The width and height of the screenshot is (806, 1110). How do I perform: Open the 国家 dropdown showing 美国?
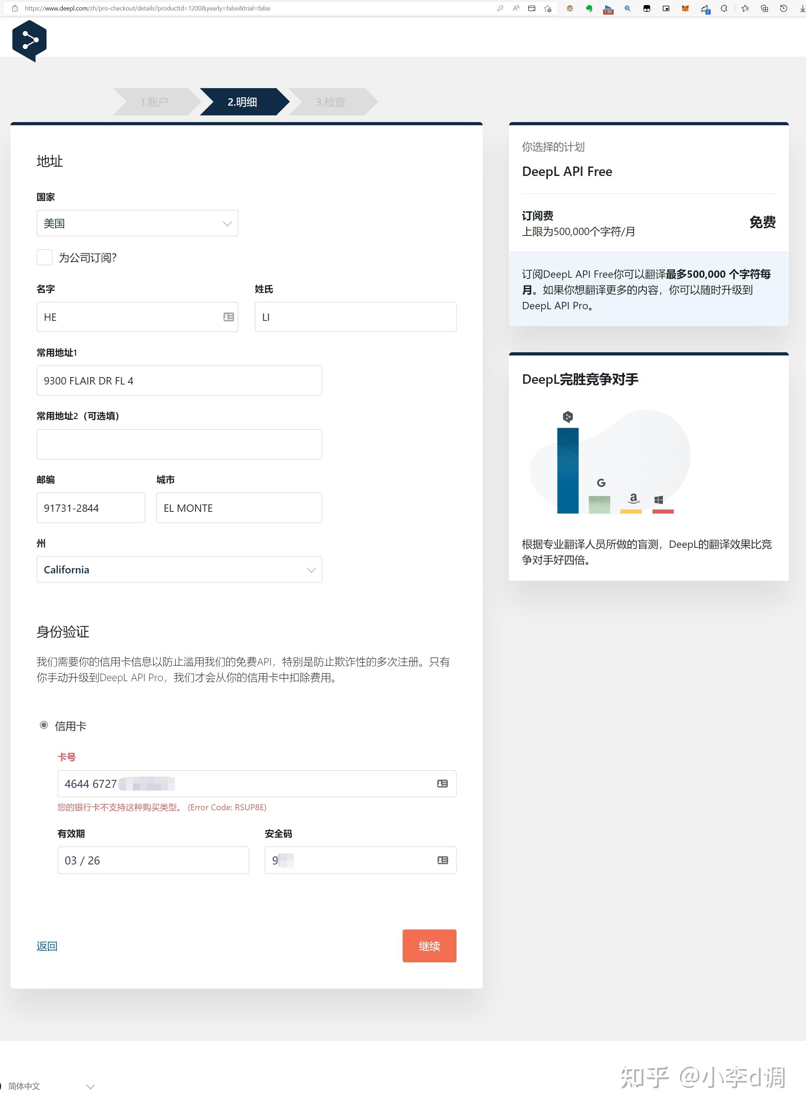(137, 223)
